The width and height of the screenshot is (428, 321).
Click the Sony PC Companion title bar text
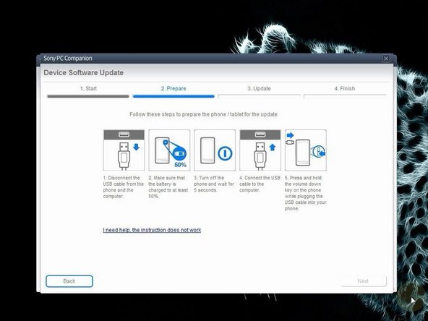[x=68, y=59]
